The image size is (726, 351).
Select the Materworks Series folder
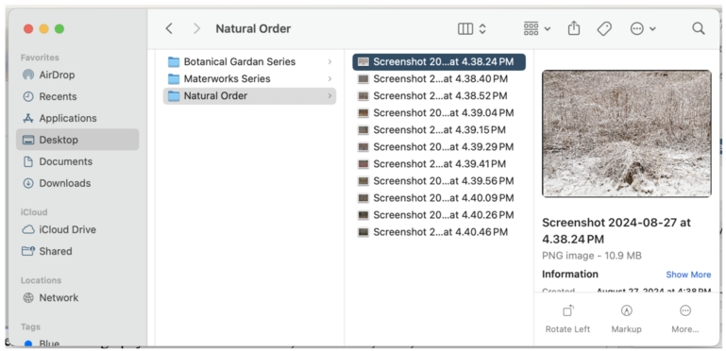pyautogui.click(x=249, y=78)
